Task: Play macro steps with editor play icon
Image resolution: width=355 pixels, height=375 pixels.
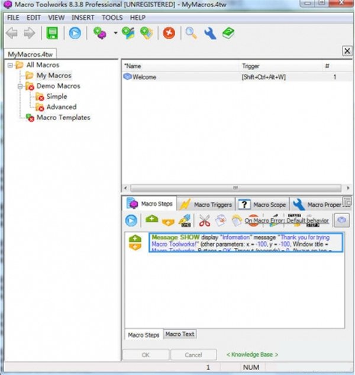Action: [131, 221]
